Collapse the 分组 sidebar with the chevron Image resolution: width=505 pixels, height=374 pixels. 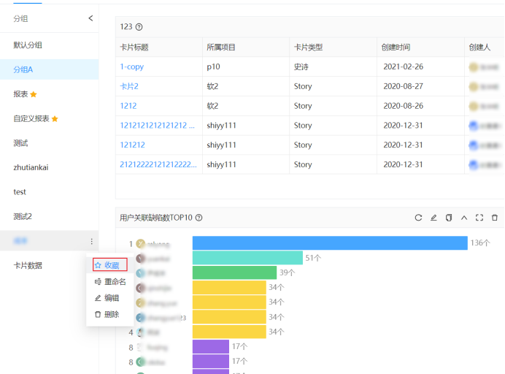click(x=90, y=18)
